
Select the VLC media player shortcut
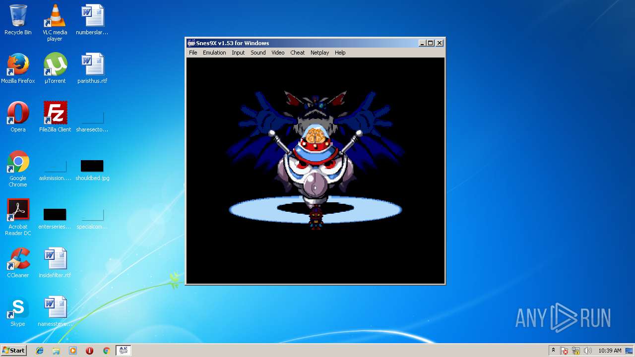55,23
